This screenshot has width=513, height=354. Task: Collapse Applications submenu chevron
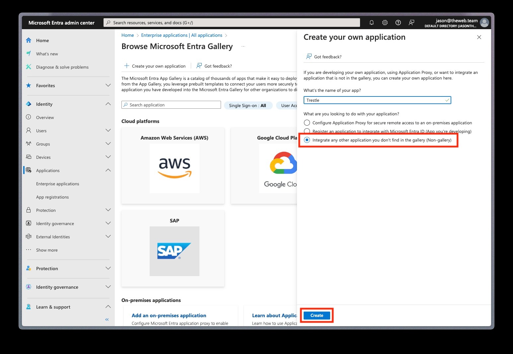[x=108, y=170]
